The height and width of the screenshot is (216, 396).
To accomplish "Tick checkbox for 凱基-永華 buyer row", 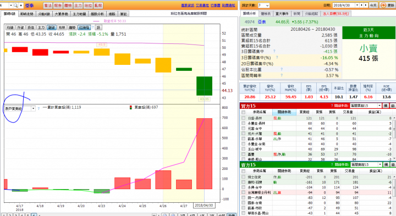I will click(x=243, y=139).
